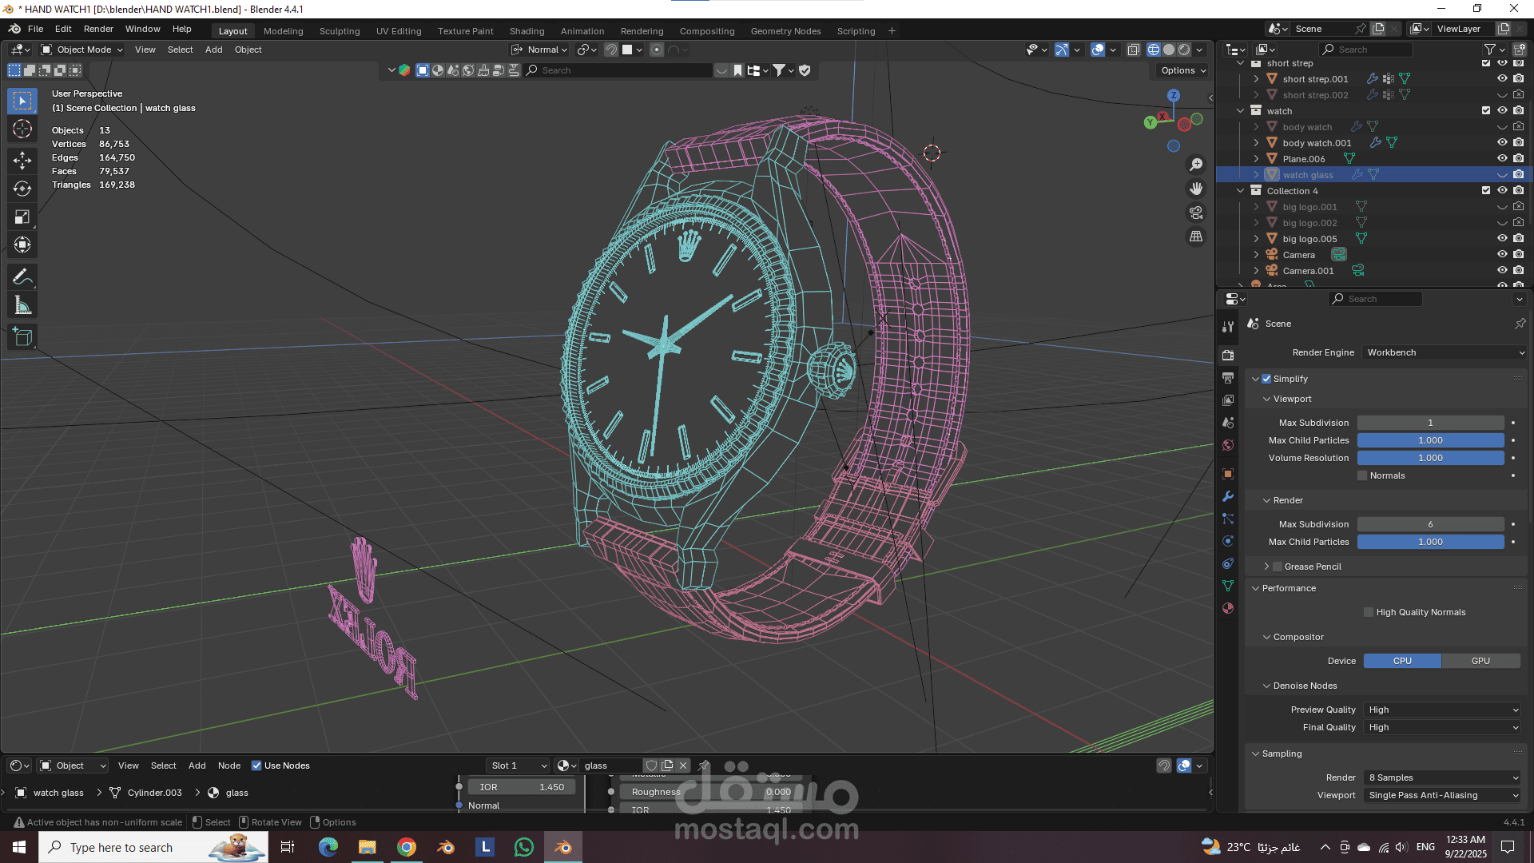1534x863 pixels.
Task: Open the Tool properties tab
Action: (1228, 326)
